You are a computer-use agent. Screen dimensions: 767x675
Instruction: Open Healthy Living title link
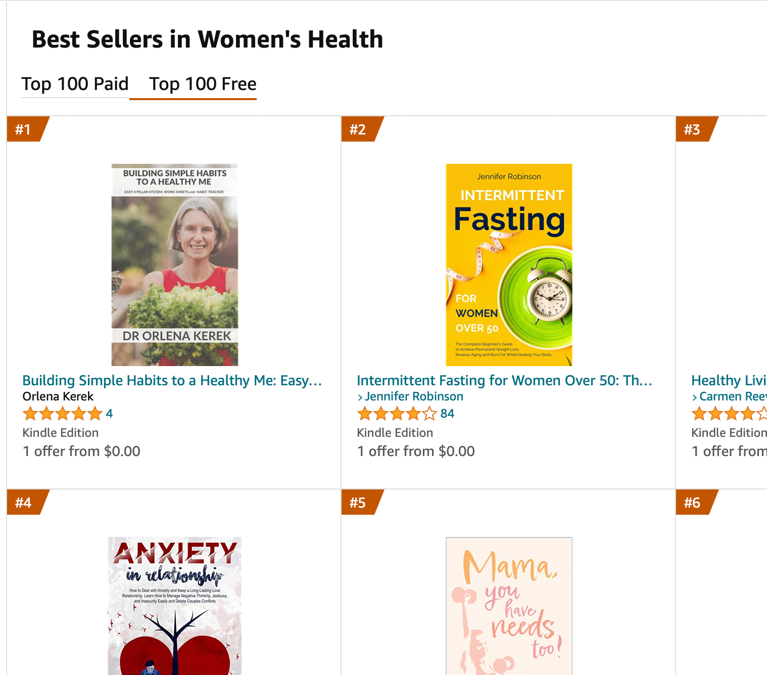tap(729, 380)
